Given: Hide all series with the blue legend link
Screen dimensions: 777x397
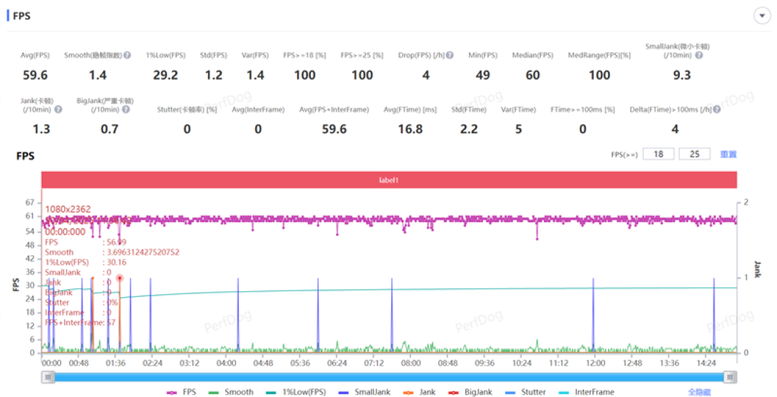Looking at the screenshot, I should [x=699, y=392].
